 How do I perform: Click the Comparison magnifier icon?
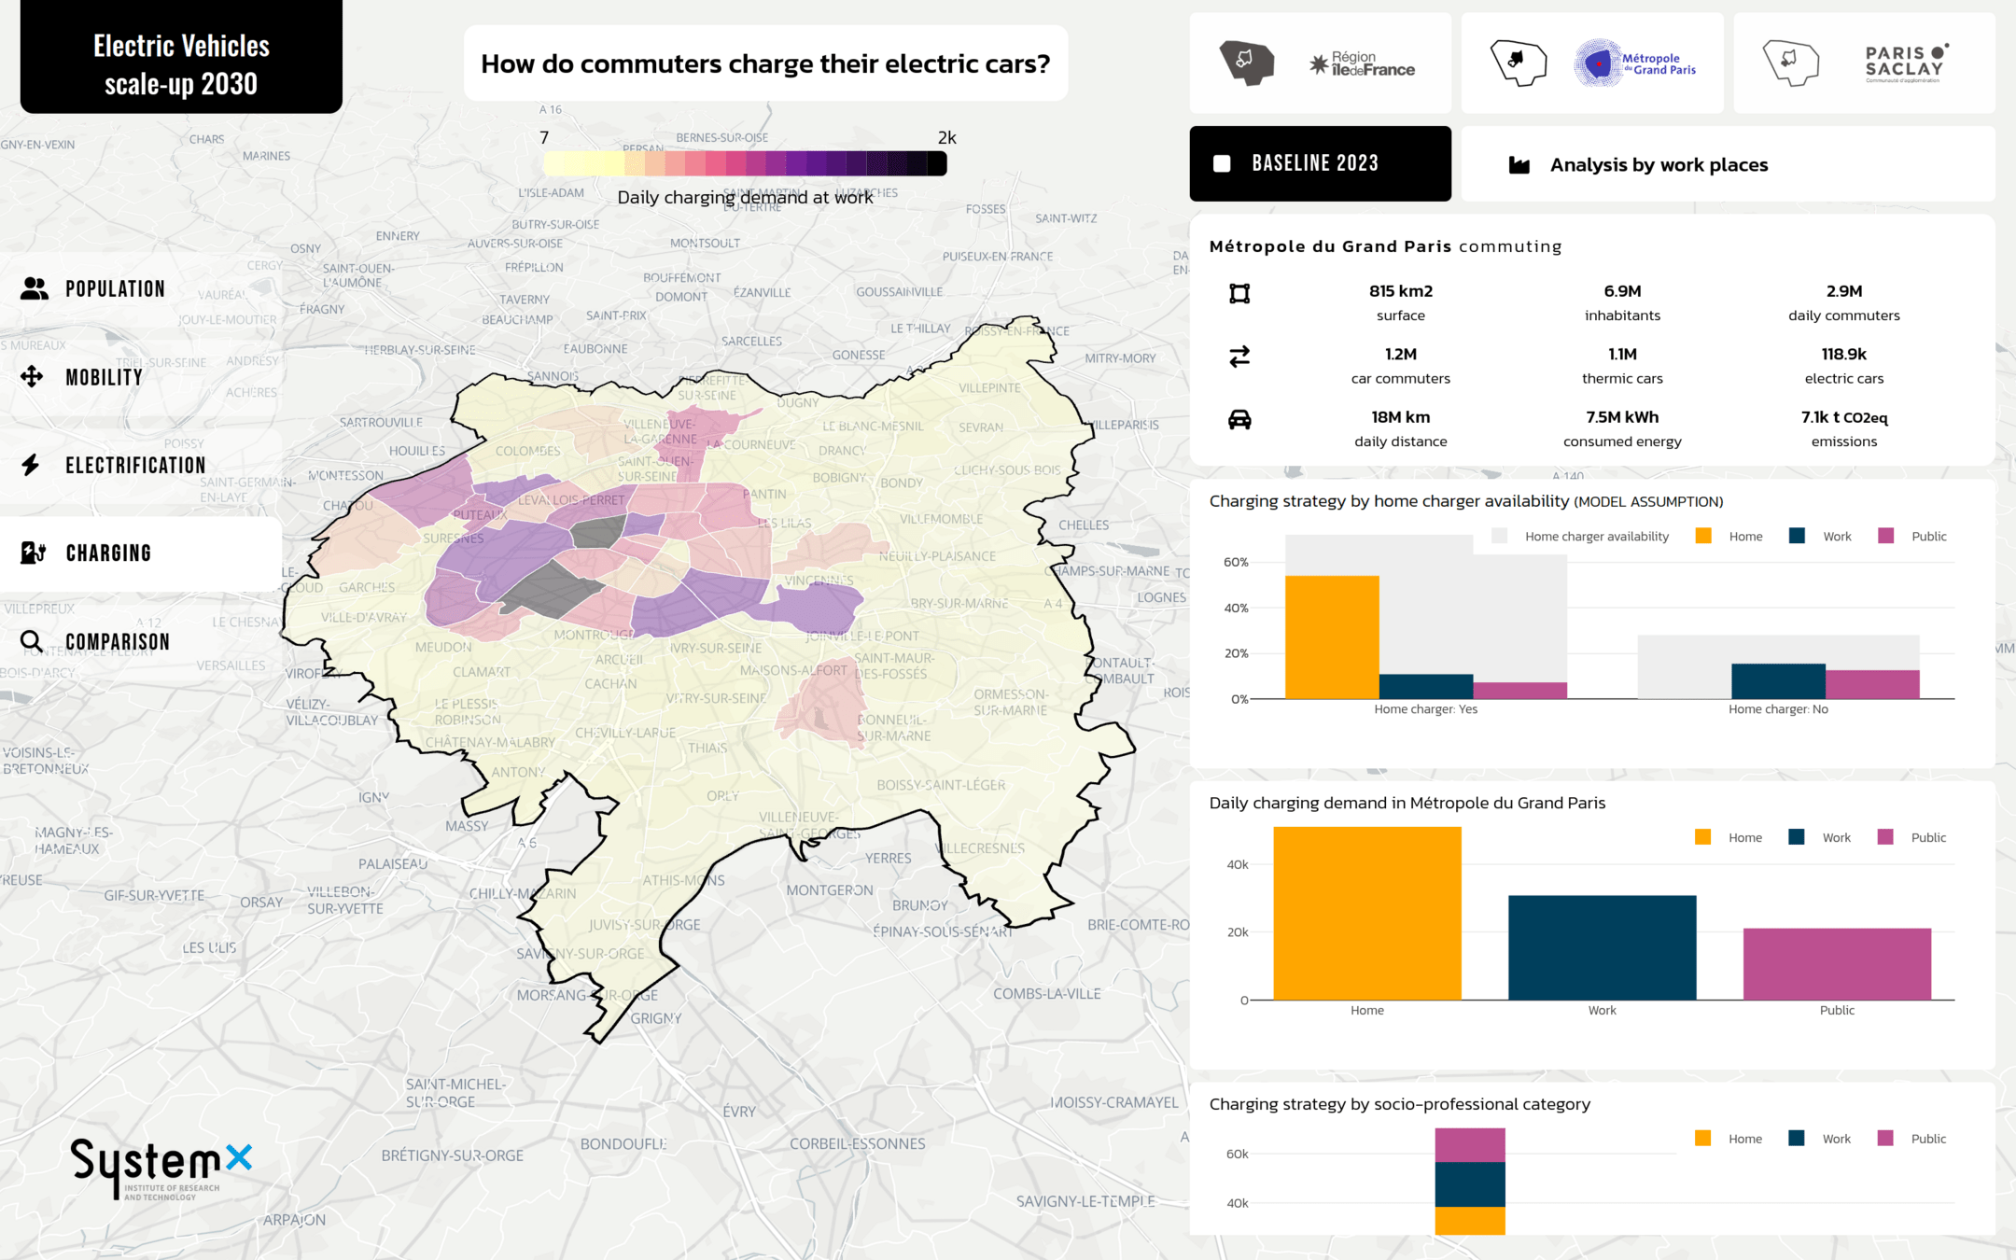[32, 641]
